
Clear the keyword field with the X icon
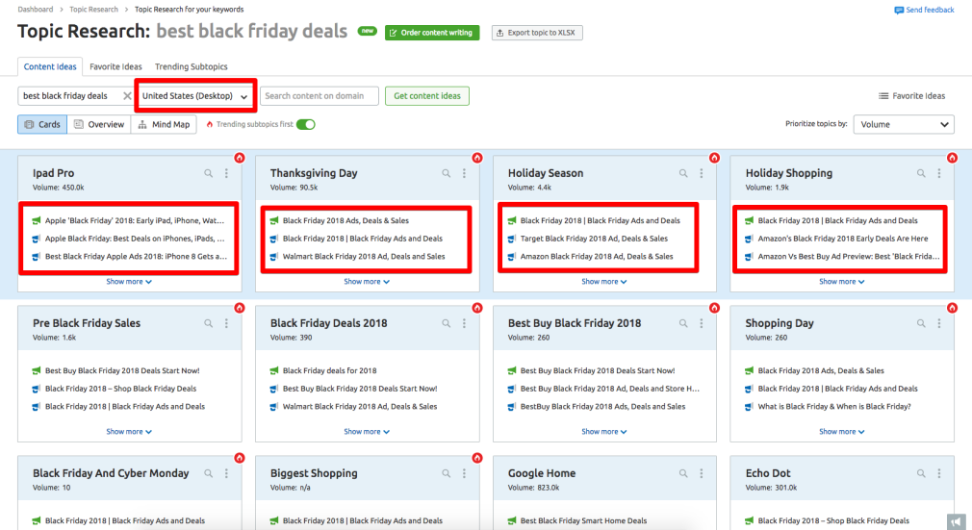(x=127, y=96)
